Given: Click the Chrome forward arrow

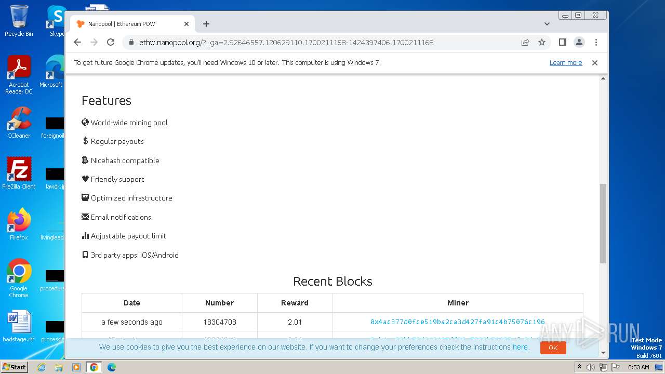Looking at the screenshot, I should click(x=94, y=42).
